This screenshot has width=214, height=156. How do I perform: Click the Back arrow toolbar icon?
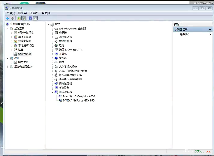point(8,18)
